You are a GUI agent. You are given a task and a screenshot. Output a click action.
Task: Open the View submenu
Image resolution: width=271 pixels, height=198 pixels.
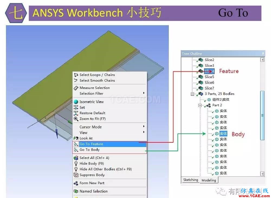pos(109,132)
